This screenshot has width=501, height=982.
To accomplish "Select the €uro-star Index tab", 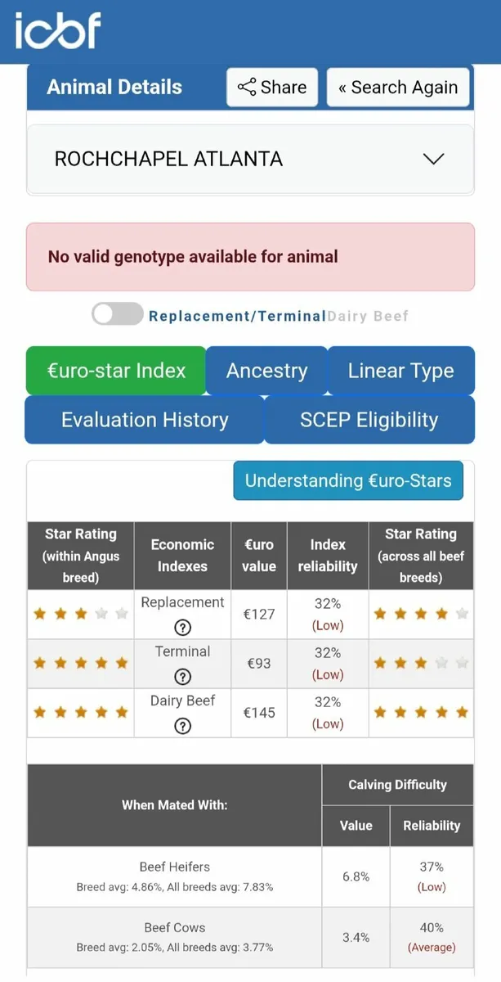I will point(116,371).
